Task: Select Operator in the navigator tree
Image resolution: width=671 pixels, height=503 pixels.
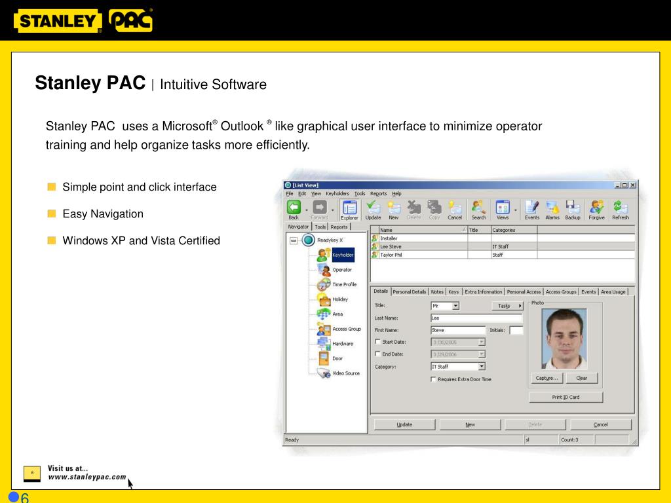Action: [342, 270]
